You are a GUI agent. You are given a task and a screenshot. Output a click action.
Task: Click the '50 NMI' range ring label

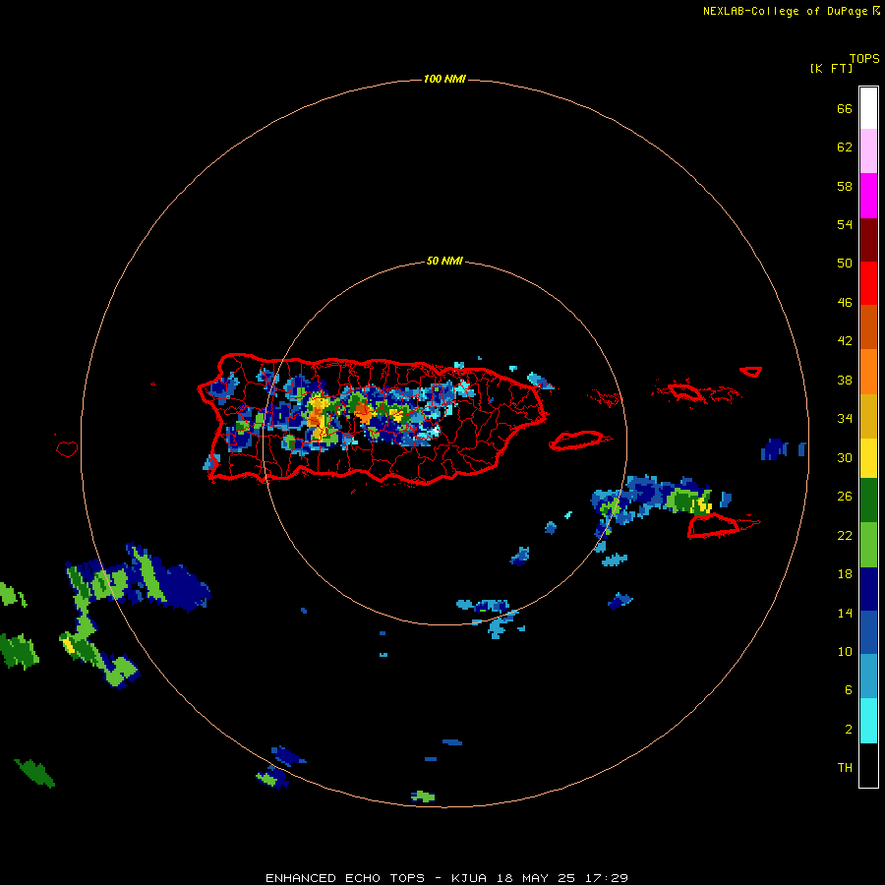click(444, 261)
